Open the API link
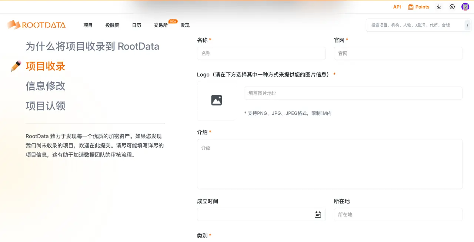 pos(397,7)
